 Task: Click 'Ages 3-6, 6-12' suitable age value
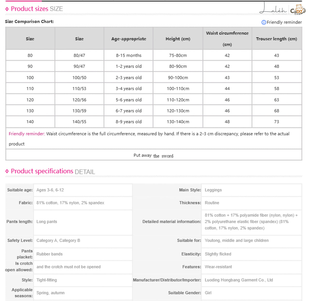tap(50, 190)
